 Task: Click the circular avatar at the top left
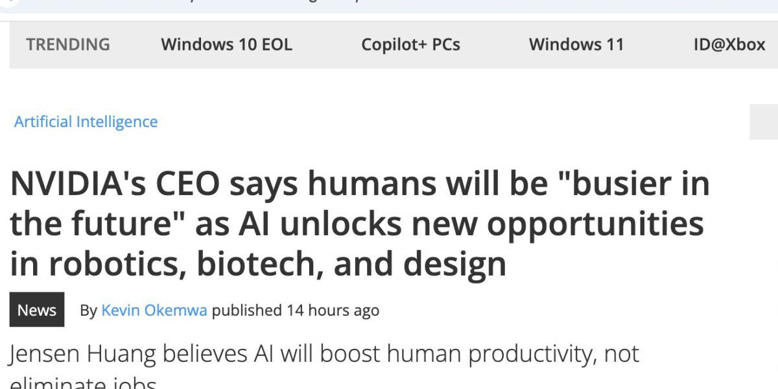pos(8,3)
